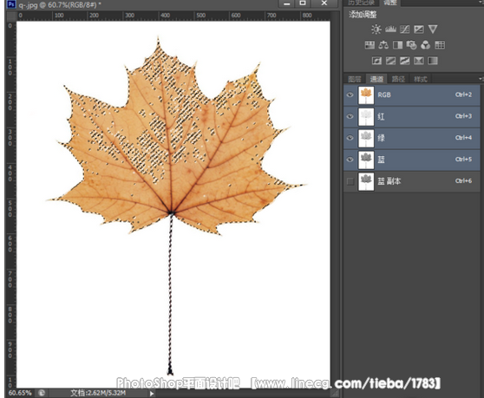484x398 pixels.
Task: Add a Black & White adjustment
Action: [397, 45]
